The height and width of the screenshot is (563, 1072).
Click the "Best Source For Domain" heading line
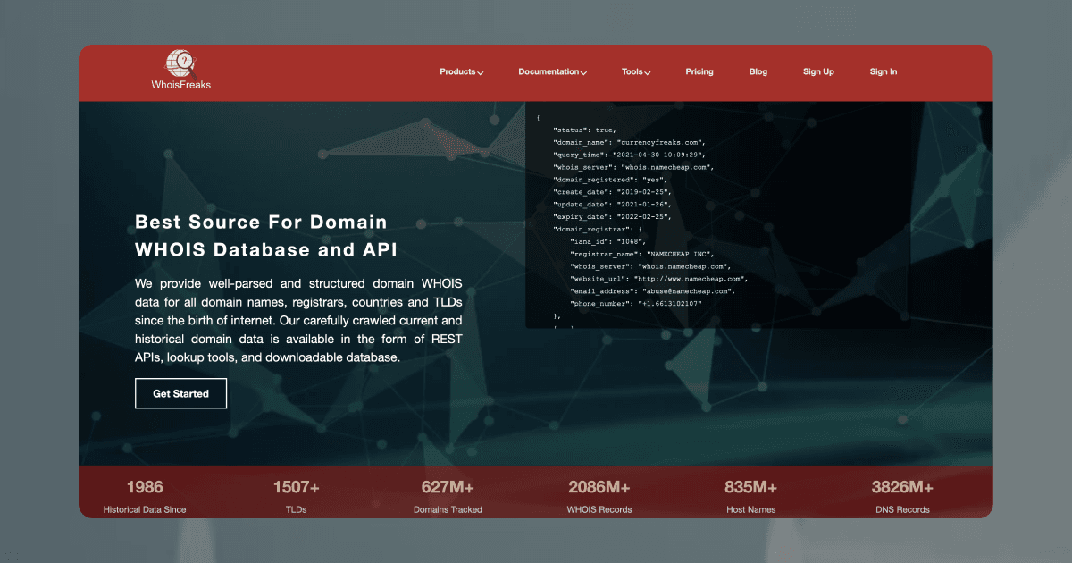tap(261, 222)
